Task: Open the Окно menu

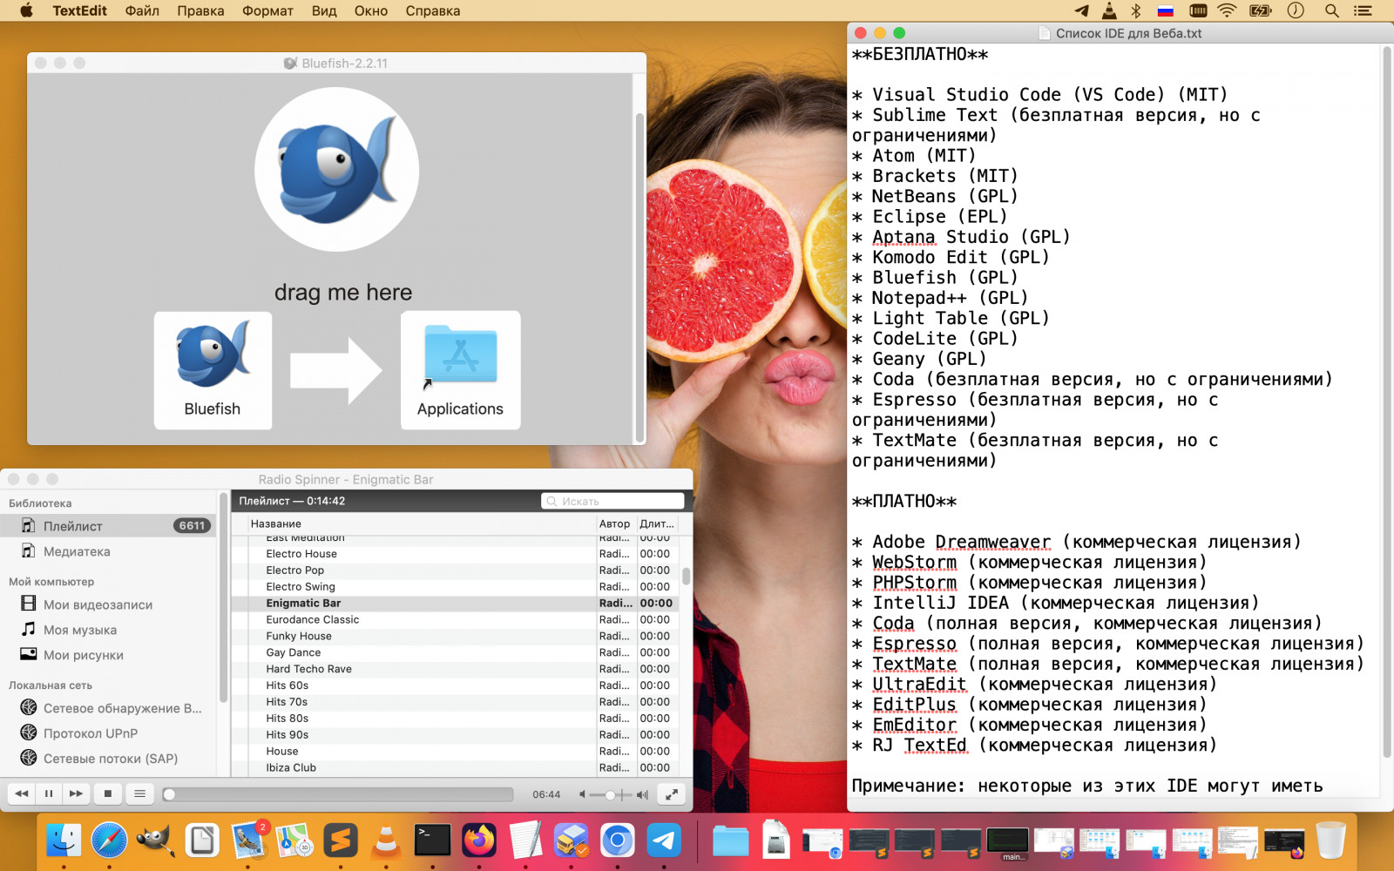Action: coord(371,10)
